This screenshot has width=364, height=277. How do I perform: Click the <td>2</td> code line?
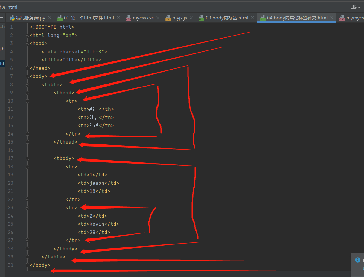92,216
